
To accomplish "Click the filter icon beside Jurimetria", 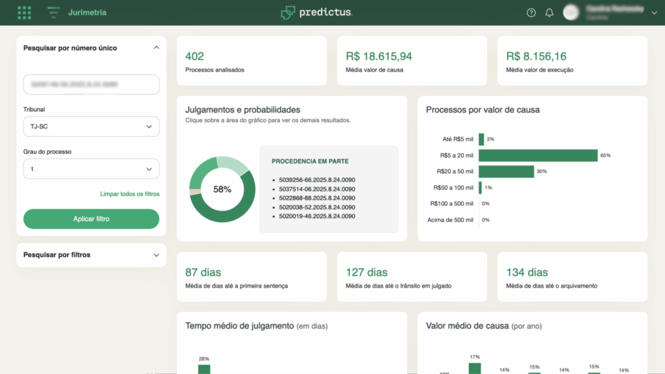I will (x=53, y=12).
